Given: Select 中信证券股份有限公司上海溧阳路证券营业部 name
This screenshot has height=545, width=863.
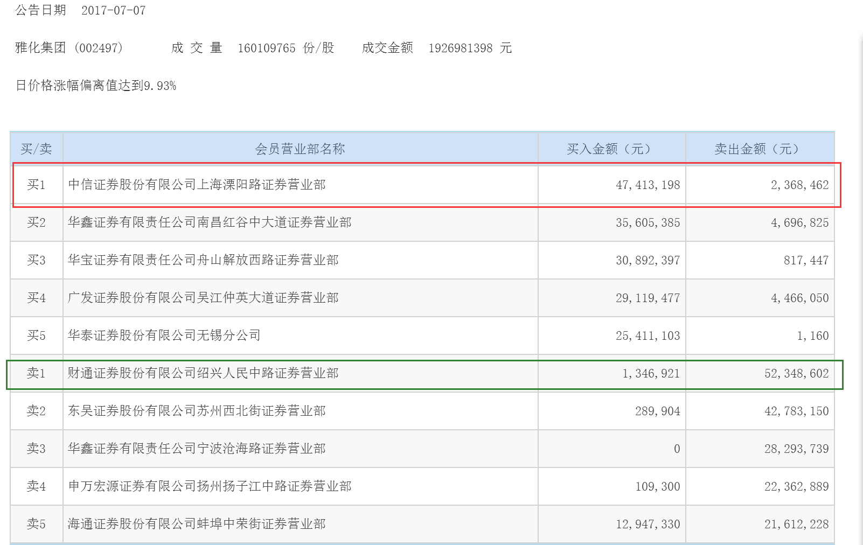Looking at the screenshot, I should (197, 185).
